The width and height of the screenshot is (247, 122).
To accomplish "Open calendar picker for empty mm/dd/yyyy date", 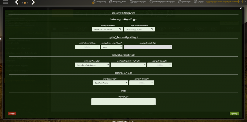I will (152, 29).
